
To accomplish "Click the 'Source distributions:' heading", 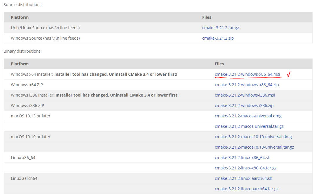I will pyautogui.click(x=23, y=5).
